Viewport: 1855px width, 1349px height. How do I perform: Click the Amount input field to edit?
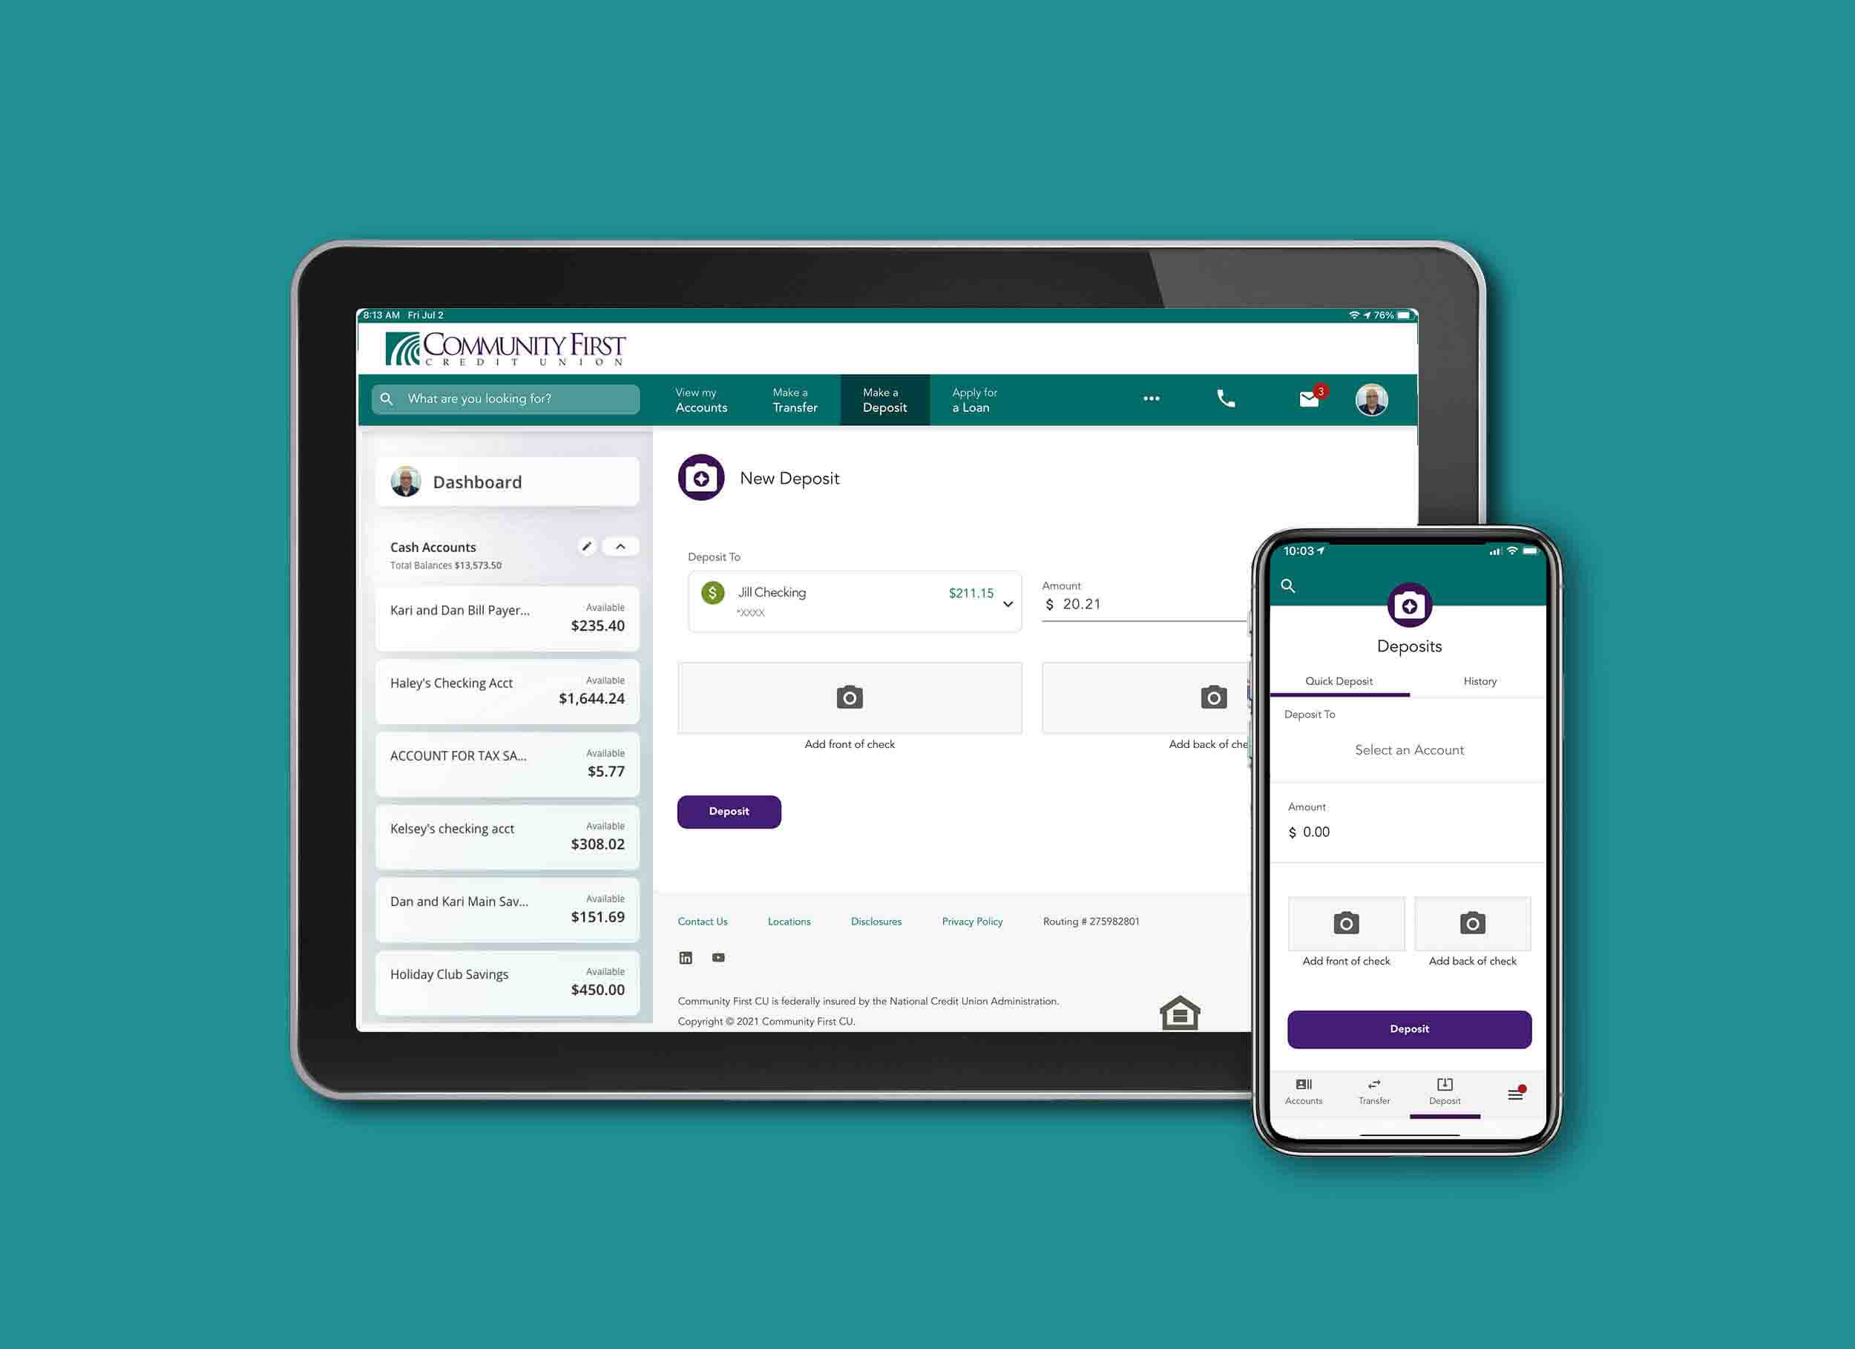tap(1137, 605)
